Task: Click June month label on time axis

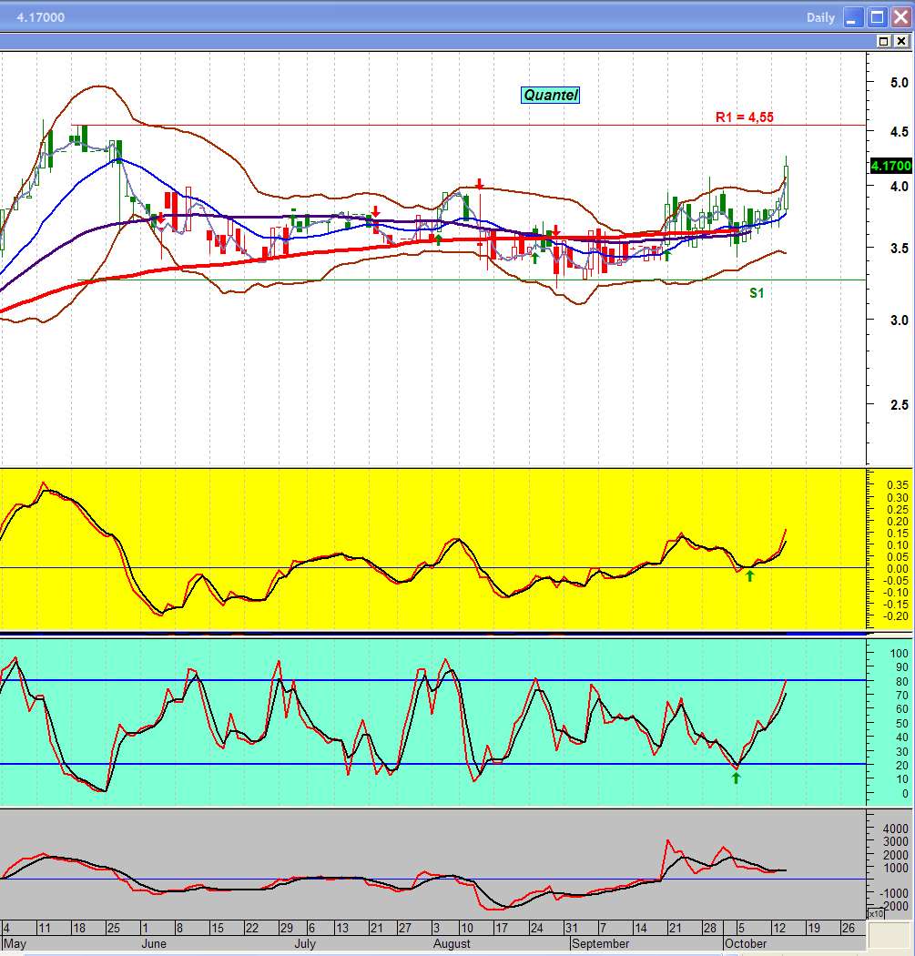Action: 154,944
